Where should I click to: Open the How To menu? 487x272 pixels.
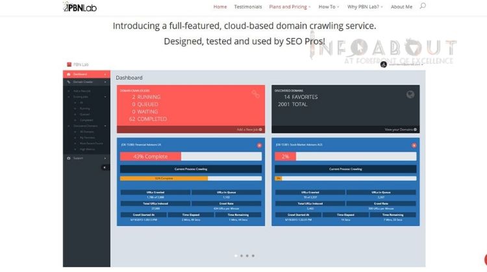click(x=327, y=7)
